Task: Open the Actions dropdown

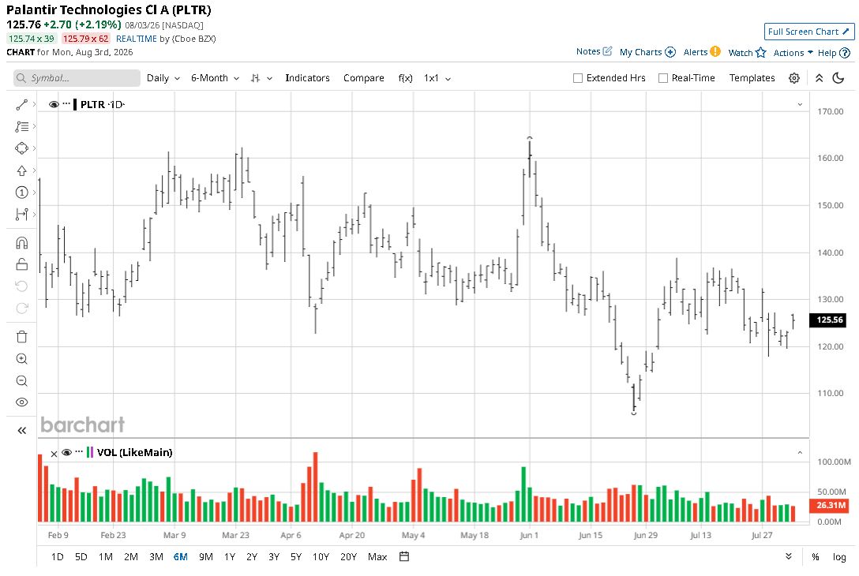Action: point(793,53)
